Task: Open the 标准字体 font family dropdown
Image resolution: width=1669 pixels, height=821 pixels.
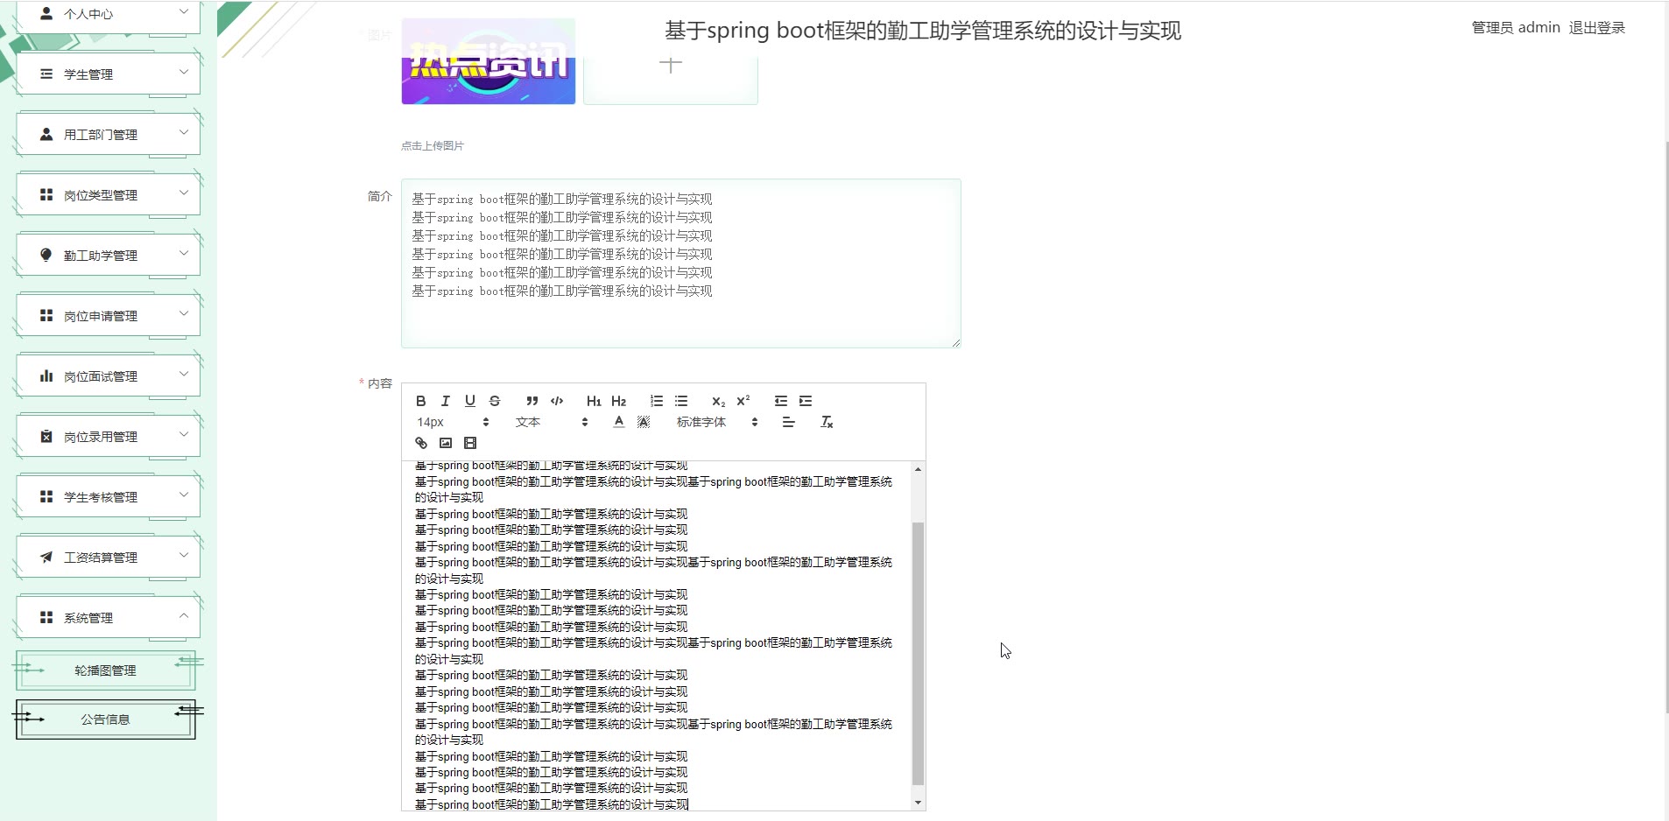Action: tap(717, 422)
